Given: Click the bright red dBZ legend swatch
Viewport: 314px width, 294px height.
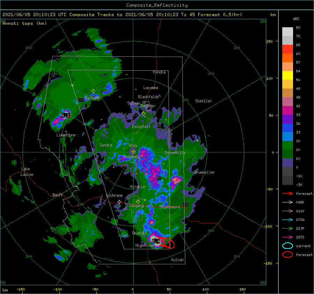Looking at the screenshot, I should pyautogui.click(x=287, y=49).
